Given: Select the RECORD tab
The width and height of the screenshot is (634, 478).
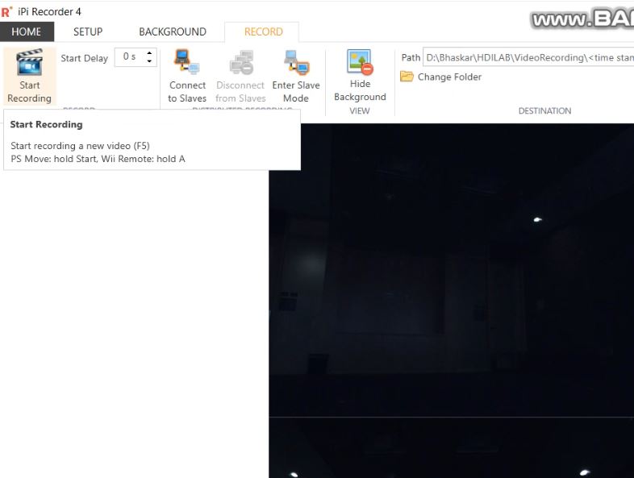Looking at the screenshot, I should [263, 32].
